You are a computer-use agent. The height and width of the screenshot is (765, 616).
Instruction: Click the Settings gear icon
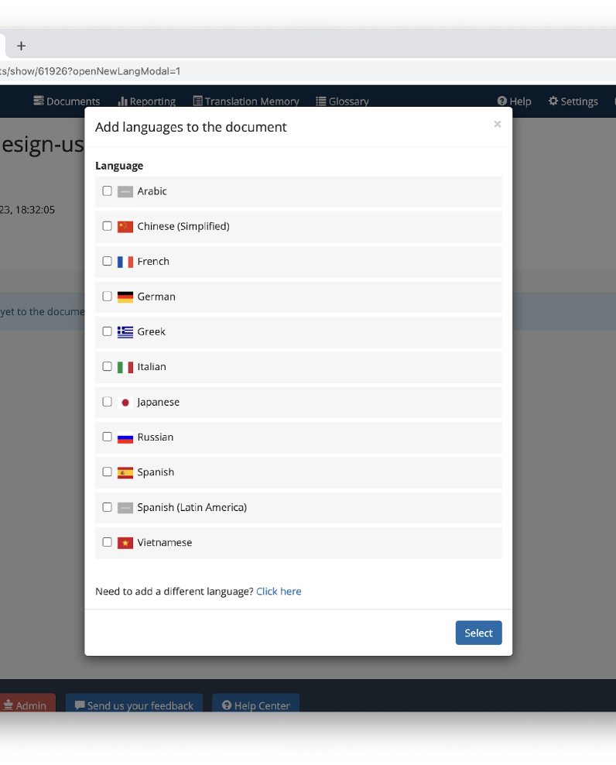point(553,101)
